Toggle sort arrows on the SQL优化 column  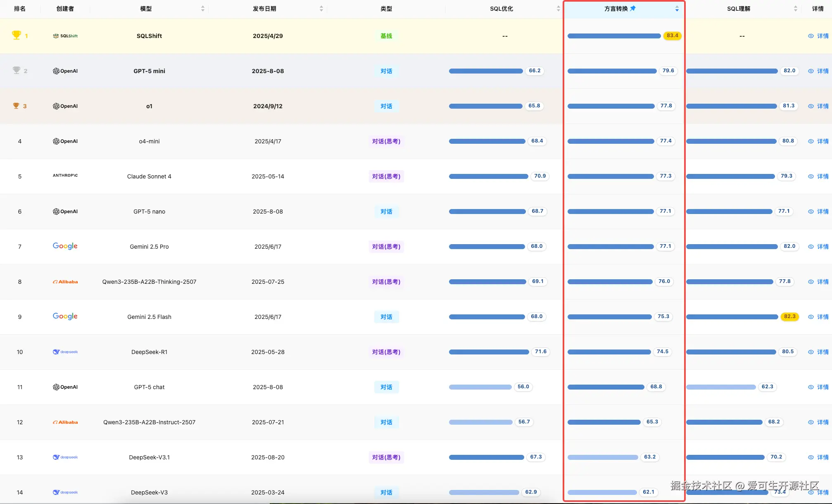[x=558, y=9]
